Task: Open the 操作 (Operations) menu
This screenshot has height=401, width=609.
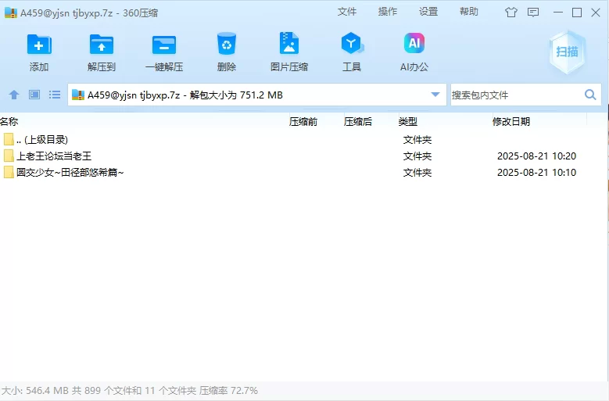Action: pyautogui.click(x=388, y=12)
